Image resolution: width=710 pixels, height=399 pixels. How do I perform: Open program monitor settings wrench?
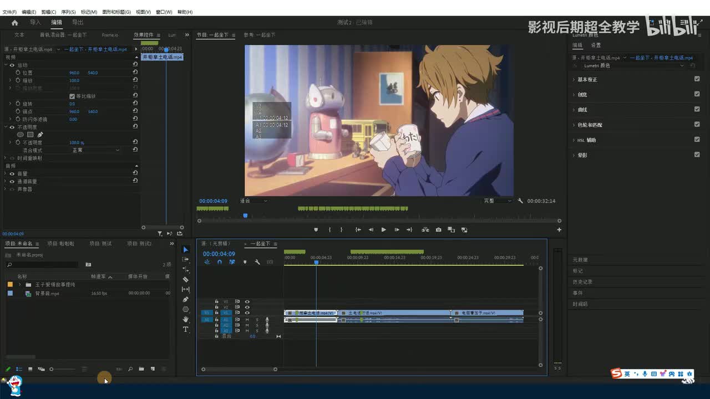pos(520,201)
